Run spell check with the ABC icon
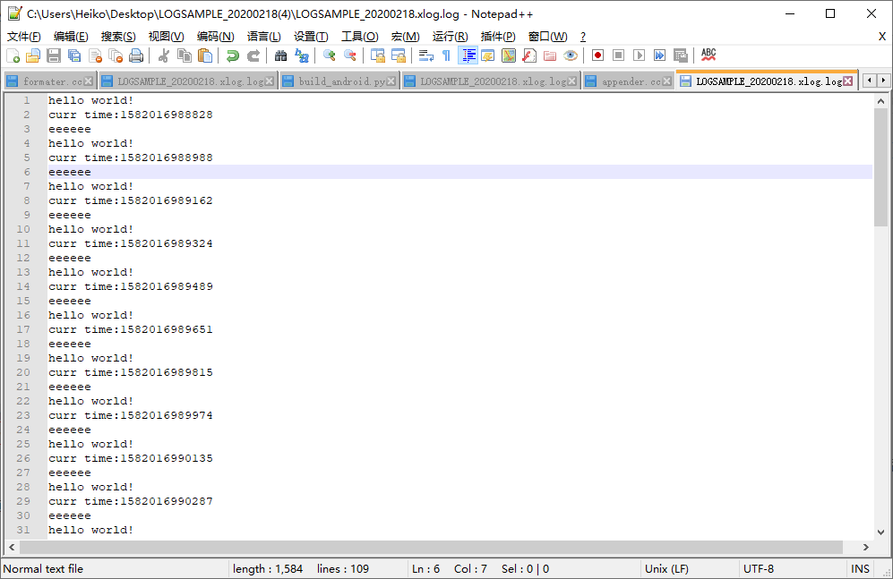 tap(708, 55)
